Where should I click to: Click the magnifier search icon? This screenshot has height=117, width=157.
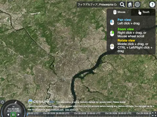[x=122, y=5]
